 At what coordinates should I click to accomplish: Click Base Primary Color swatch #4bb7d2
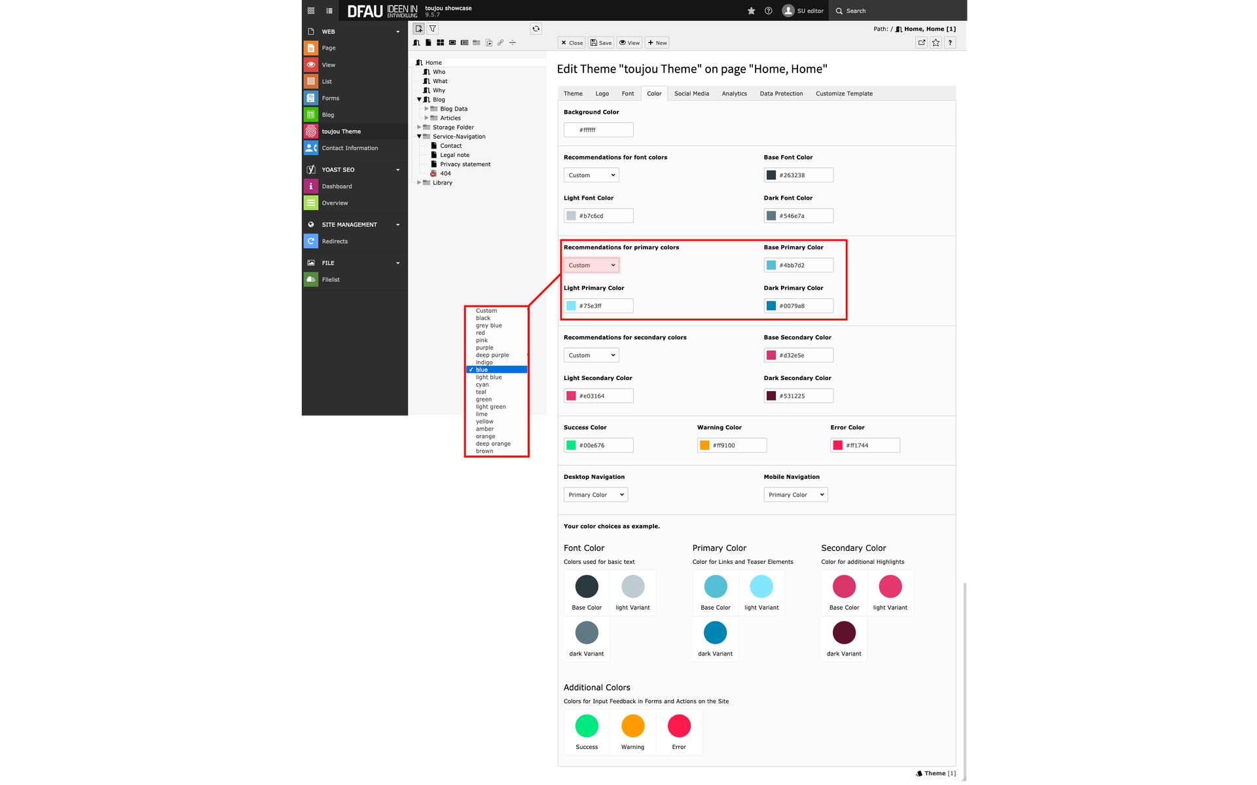(771, 265)
